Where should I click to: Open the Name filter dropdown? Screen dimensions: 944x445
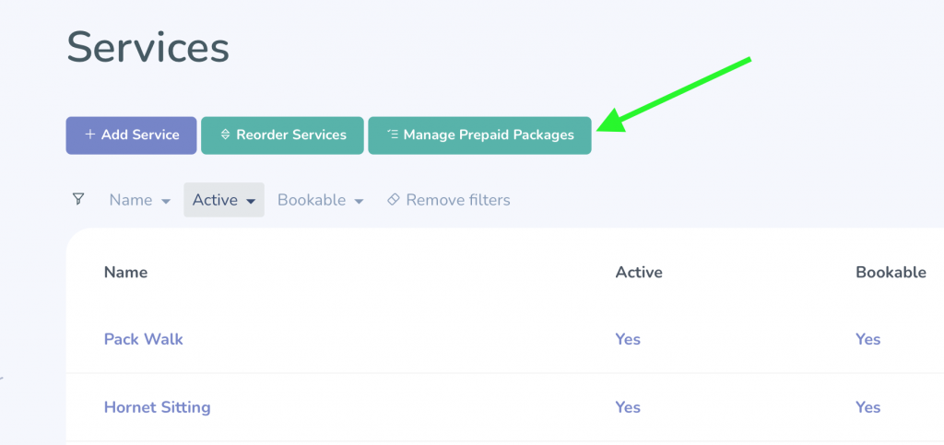pos(140,200)
